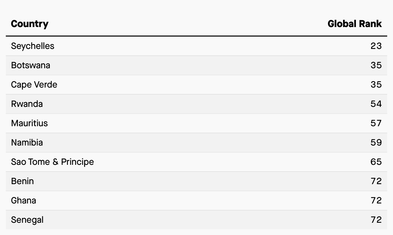393x235 pixels.
Task: Click Senegal's rank value 72
Action: (x=376, y=220)
